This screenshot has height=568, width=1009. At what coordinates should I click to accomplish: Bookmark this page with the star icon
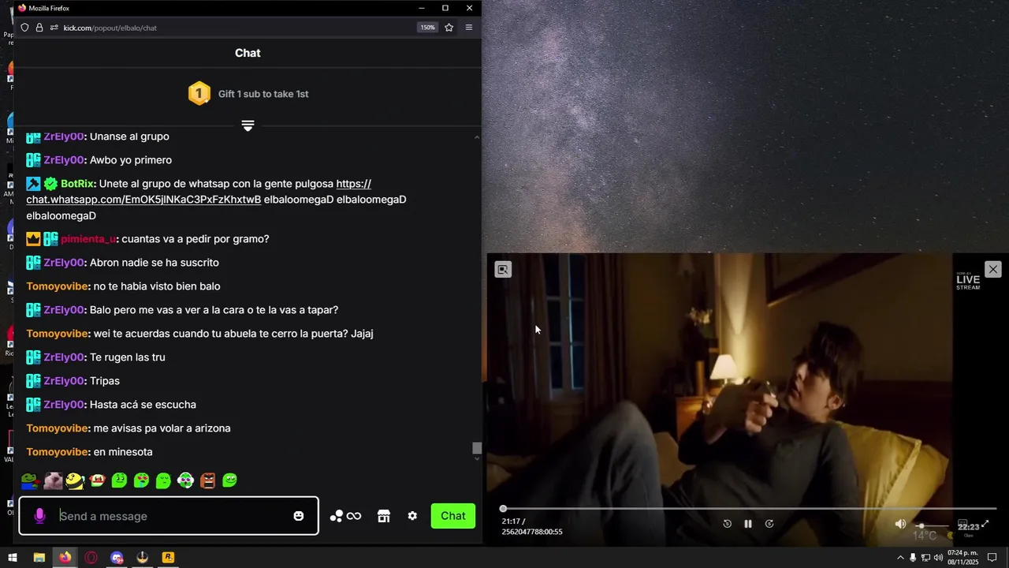point(449,28)
